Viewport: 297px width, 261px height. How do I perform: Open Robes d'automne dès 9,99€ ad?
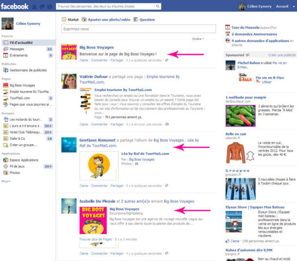tap(249, 250)
